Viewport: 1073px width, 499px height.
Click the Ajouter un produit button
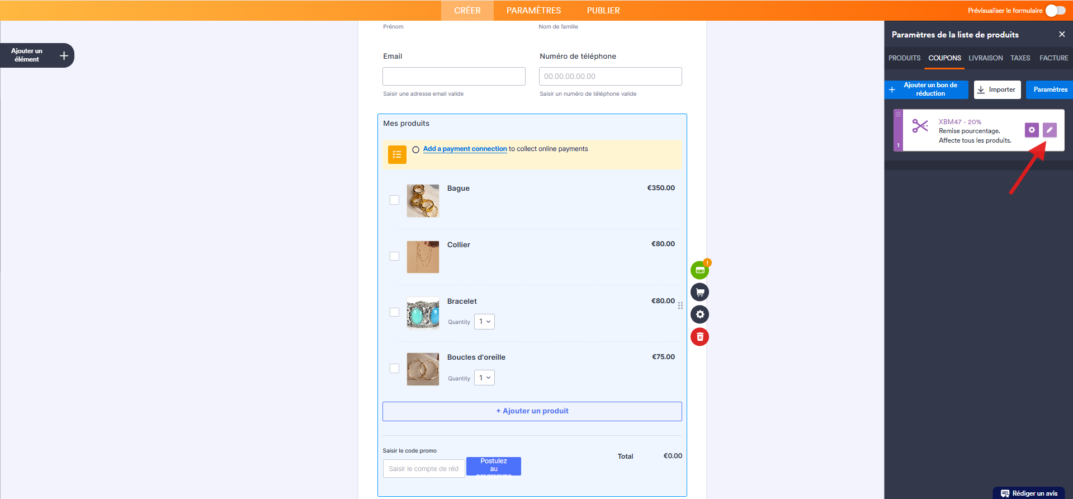coord(532,411)
